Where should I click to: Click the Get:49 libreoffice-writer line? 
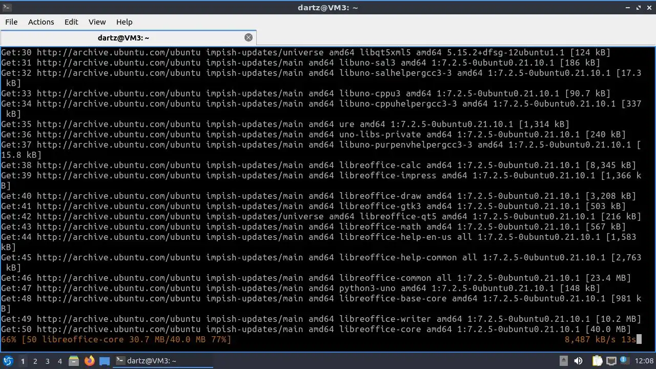coord(321,319)
